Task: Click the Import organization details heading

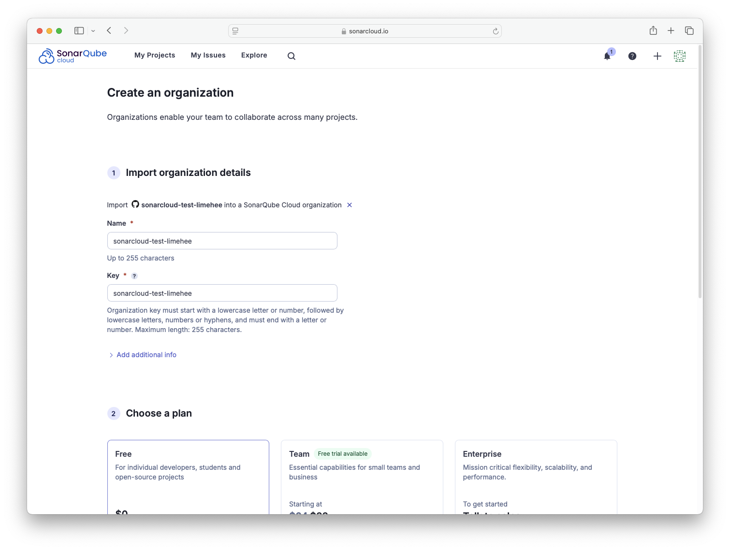Action: (x=188, y=173)
